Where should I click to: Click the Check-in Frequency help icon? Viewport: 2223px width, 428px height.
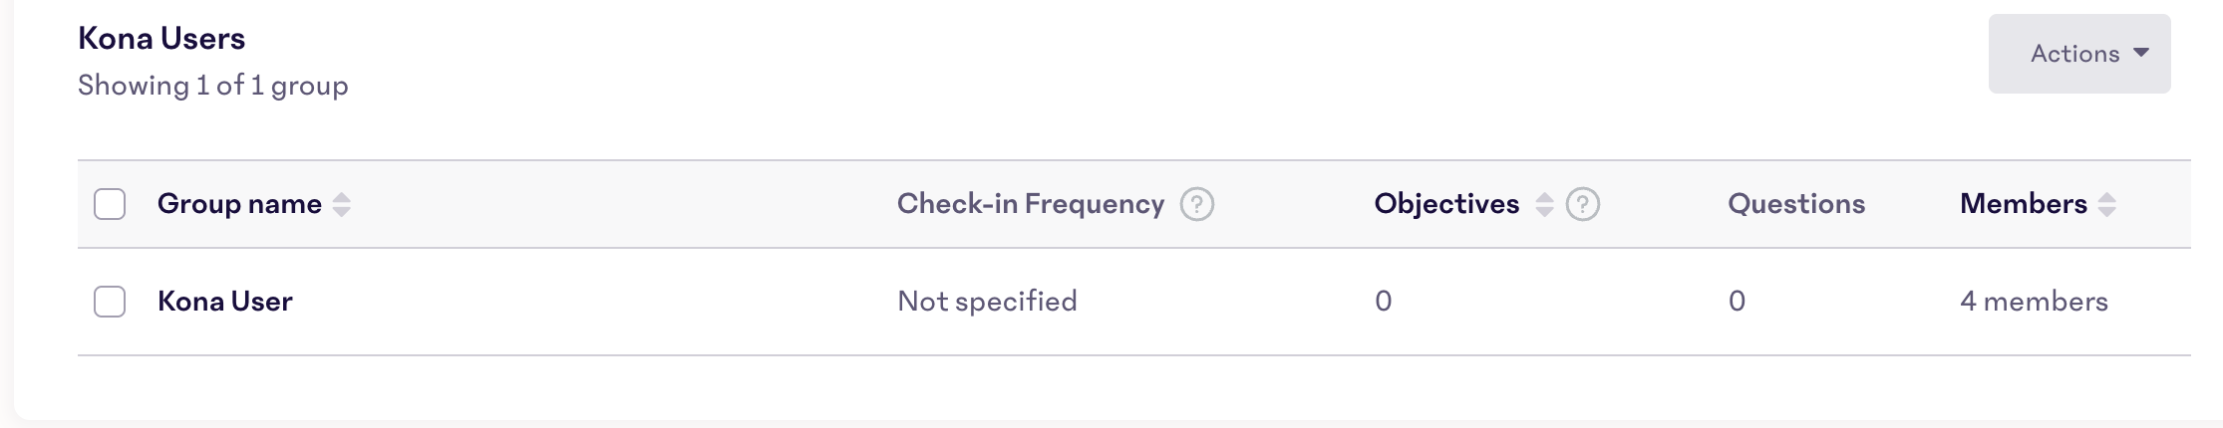pos(1196,204)
